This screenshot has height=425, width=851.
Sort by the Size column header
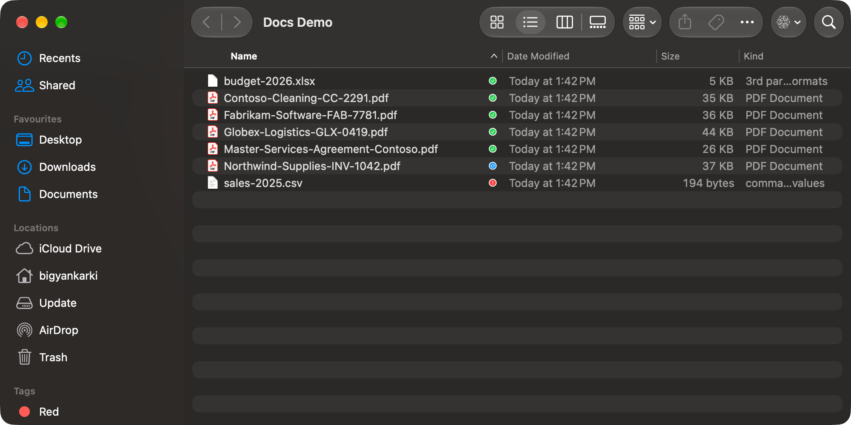[x=670, y=56]
